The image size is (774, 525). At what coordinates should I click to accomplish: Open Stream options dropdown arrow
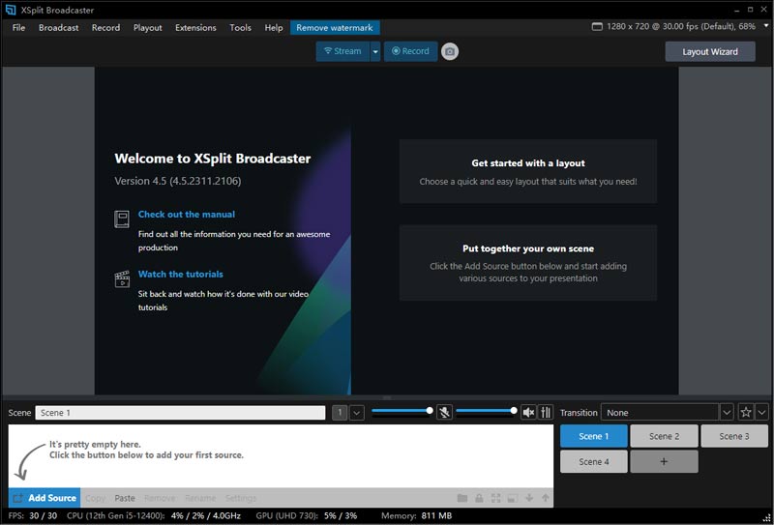pos(375,51)
